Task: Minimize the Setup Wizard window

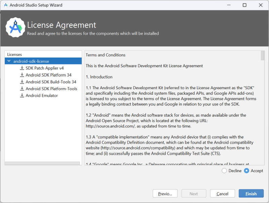Action: pyautogui.click(x=229, y=5)
